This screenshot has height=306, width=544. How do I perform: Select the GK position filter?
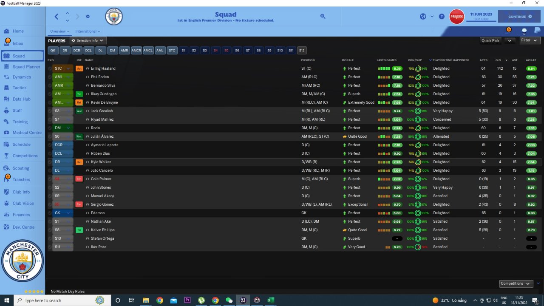coord(53,51)
